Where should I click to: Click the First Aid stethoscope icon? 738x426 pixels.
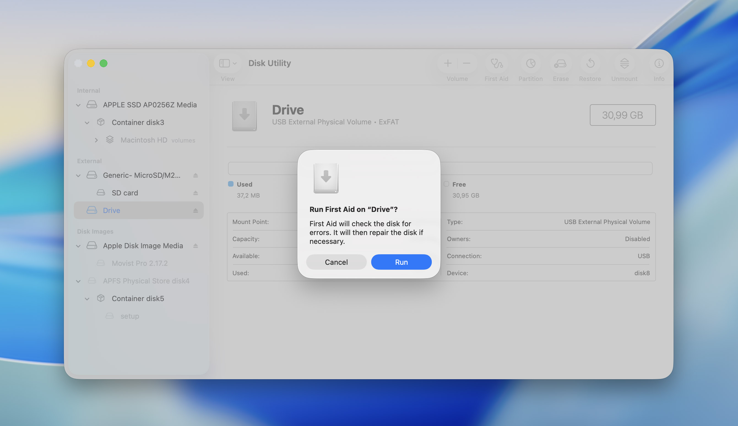tap(496, 63)
